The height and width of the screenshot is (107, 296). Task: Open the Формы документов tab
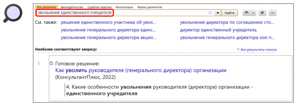pos(149,7)
